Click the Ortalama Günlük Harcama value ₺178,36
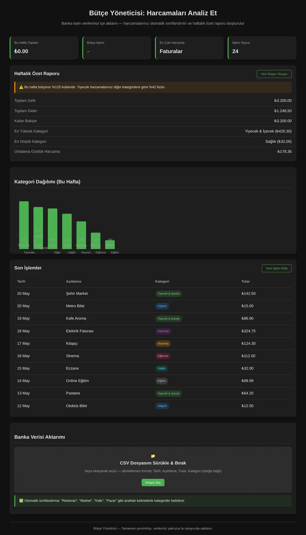This screenshot has height=535, width=306. 285,151
